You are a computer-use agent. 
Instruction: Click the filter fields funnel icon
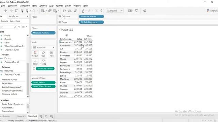pos(19,27)
